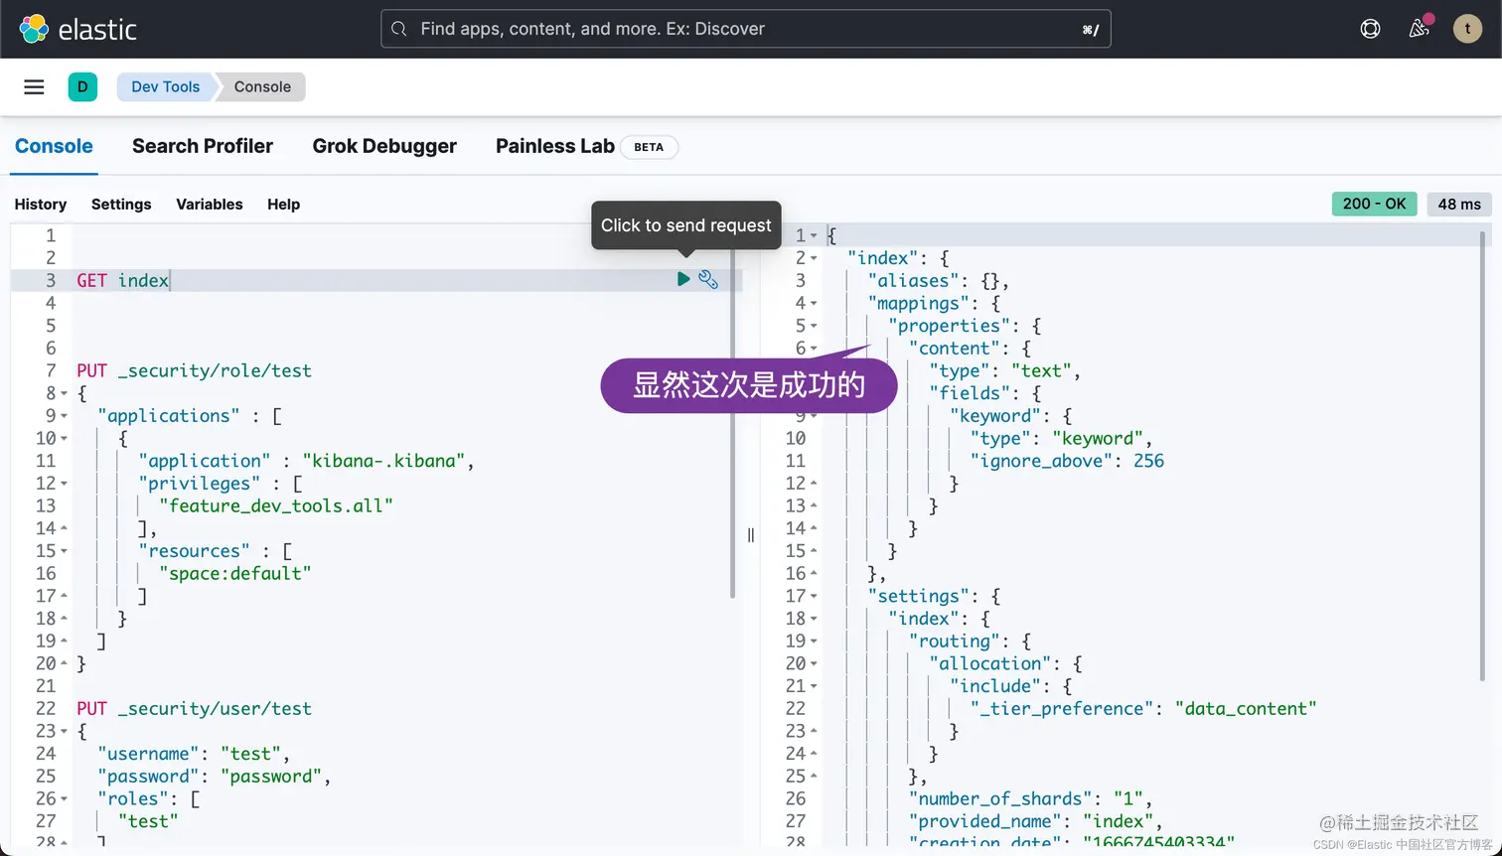Open console Help
Image resolution: width=1502 pixels, height=856 pixels.
coord(283,204)
